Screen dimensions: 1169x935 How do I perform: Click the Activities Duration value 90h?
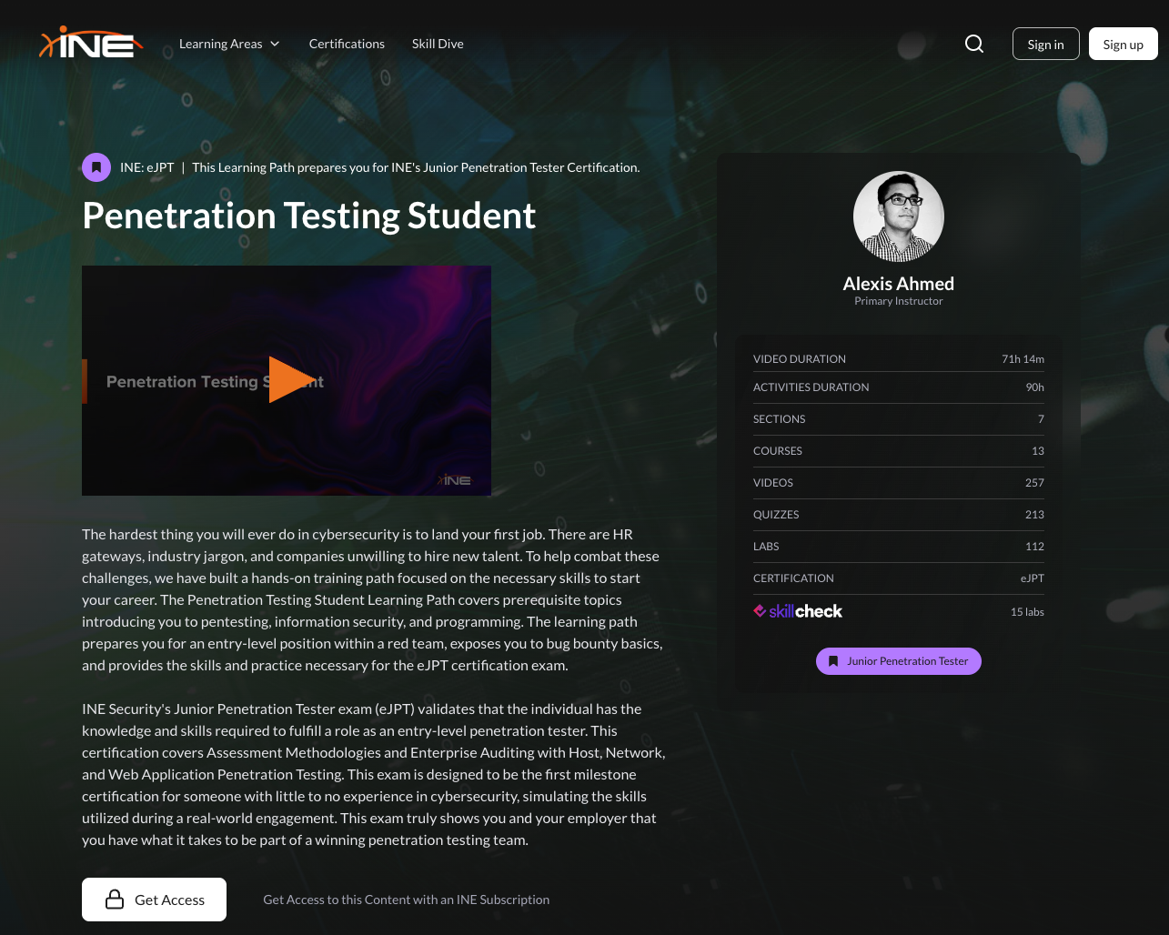pos(1035,387)
